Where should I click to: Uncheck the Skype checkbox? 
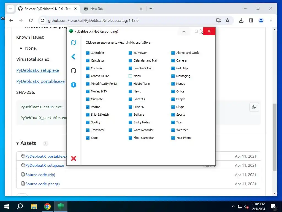(173, 107)
